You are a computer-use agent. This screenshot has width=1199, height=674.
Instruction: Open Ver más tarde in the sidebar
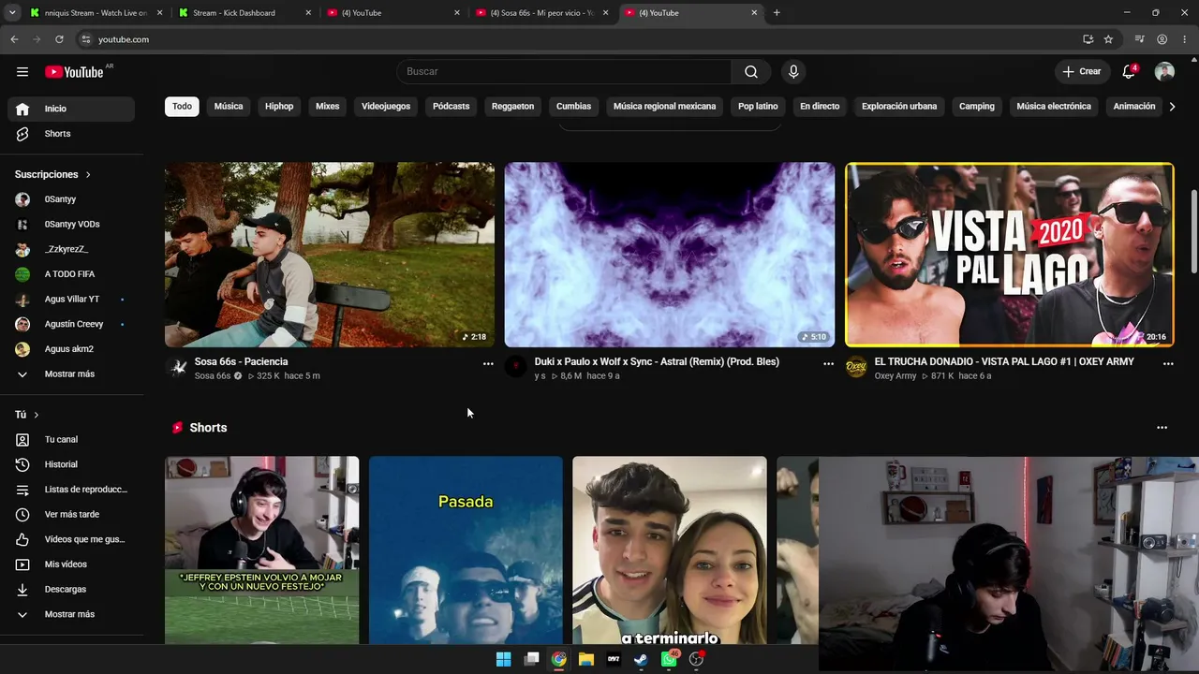(71, 515)
